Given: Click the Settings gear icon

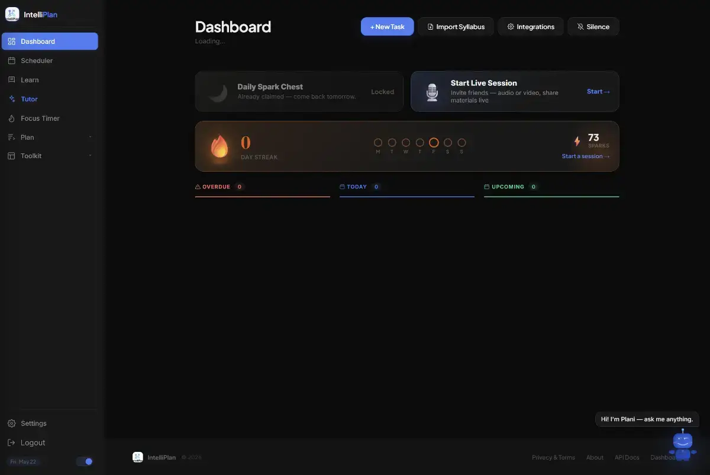Looking at the screenshot, I should (11, 423).
